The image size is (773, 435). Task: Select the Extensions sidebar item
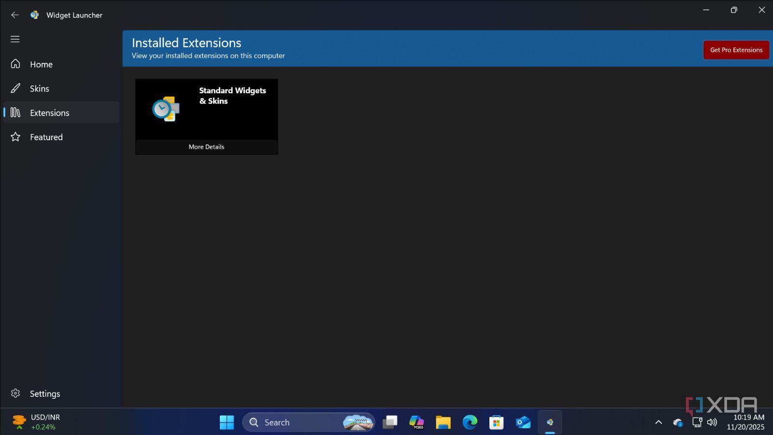[49, 113]
